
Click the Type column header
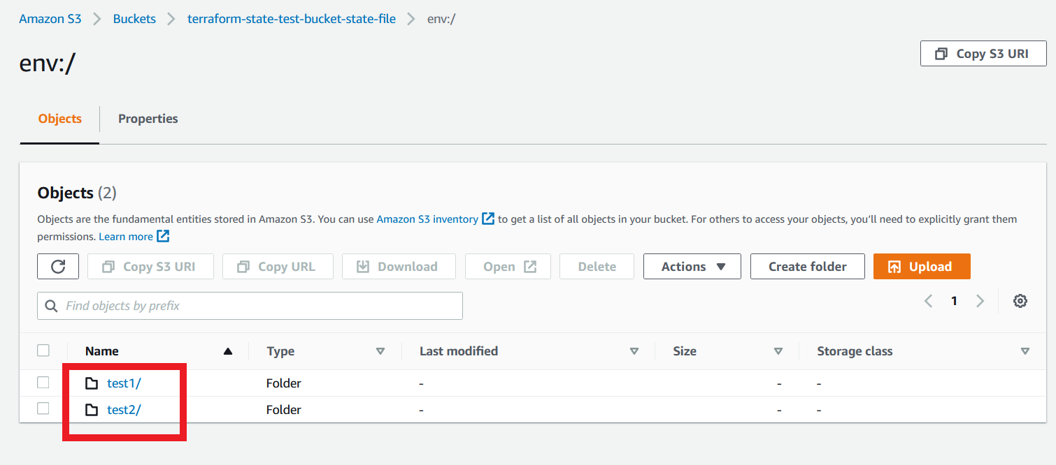pyautogui.click(x=280, y=351)
